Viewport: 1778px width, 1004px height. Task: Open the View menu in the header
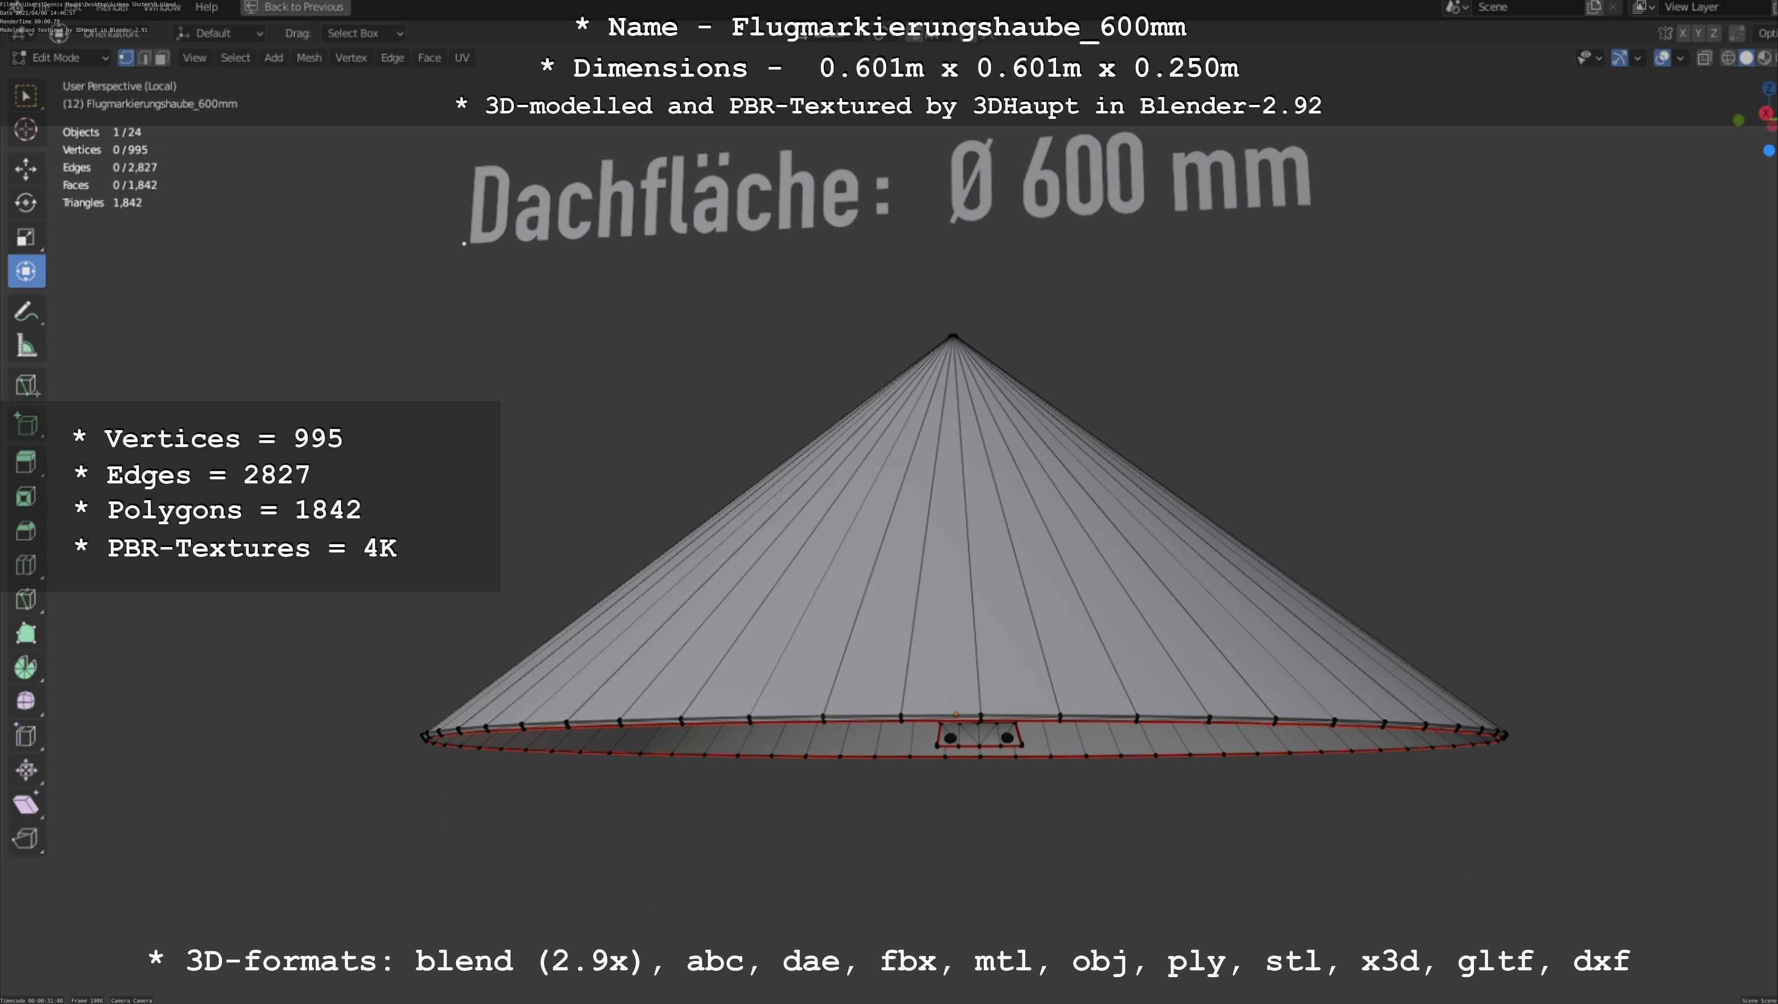tap(194, 58)
